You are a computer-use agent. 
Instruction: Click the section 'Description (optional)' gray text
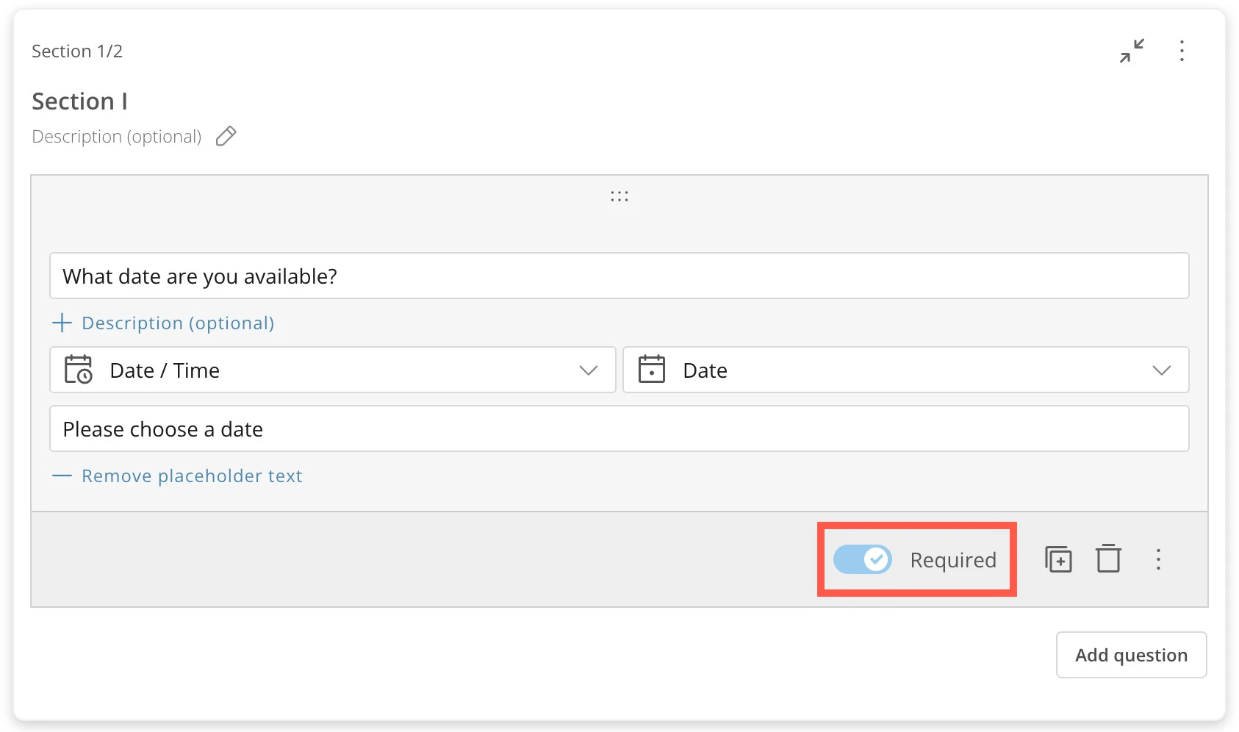pos(117,137)
